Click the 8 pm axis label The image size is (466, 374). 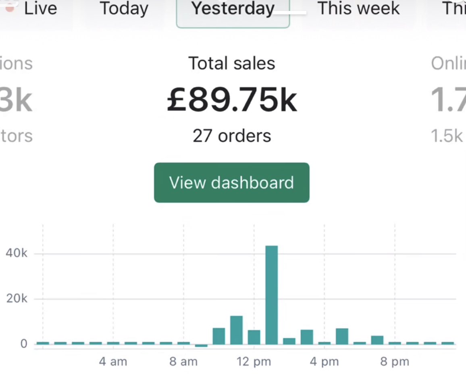pos(395,362)
